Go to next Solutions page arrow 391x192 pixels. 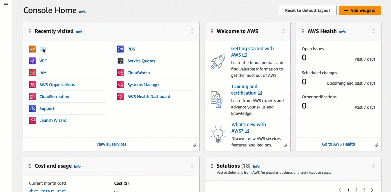coord(372,190)
